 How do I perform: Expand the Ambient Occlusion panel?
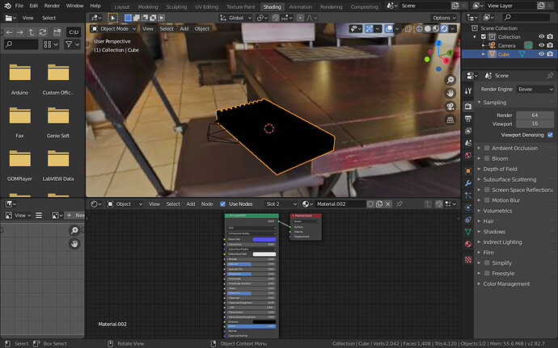pyautogui.click(x=514, y=148)
